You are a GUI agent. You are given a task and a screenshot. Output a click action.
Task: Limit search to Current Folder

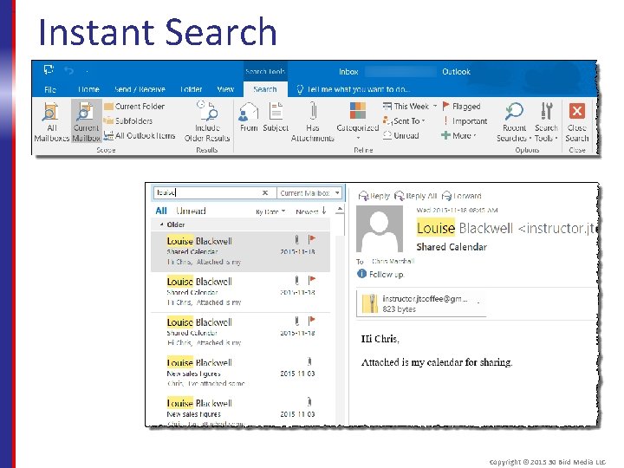coord(134,107)
